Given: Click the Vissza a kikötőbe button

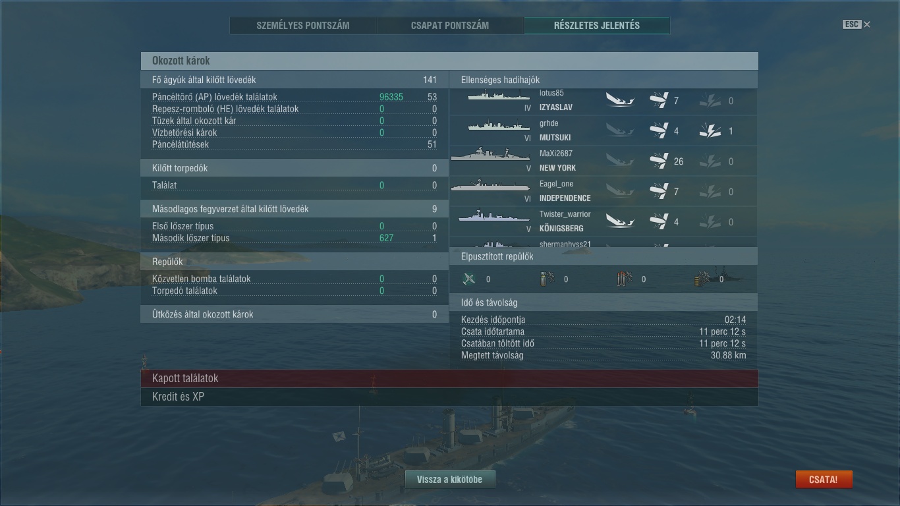Looking at the screenshot, I should 449,480.
